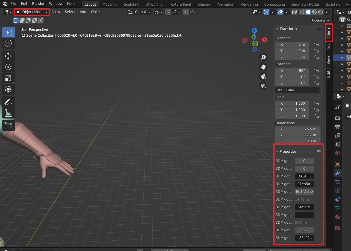Select the Cursor tool in toolbar
Image resolution: width=351 pixels, height=251 pixels.
click(8, 43)
